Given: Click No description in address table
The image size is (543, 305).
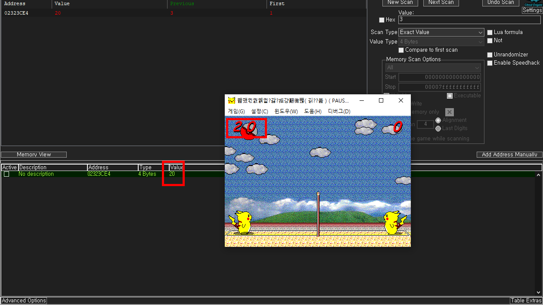Looking at the screenshot, I should coord(36,174).
